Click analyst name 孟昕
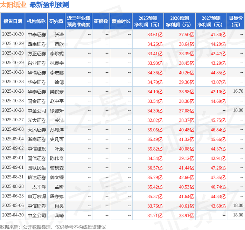The image size is (245, 230). point(59,187)
